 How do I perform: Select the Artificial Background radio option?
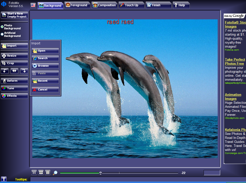[2, 34]
